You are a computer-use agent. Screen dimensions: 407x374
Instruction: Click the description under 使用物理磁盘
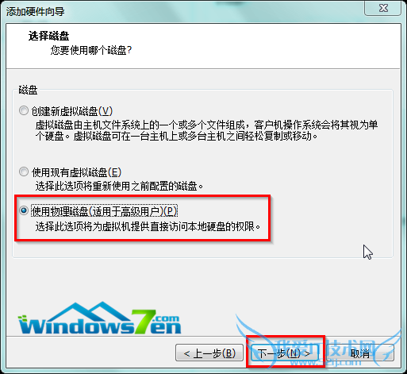pos(148,226)
